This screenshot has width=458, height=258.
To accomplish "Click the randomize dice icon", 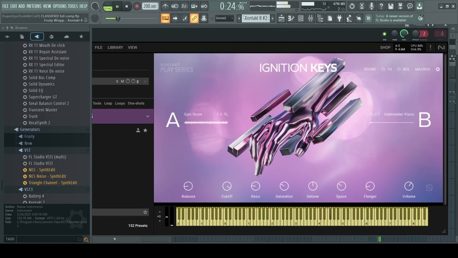I will (429, 188).
